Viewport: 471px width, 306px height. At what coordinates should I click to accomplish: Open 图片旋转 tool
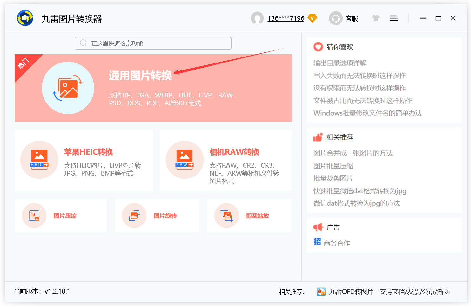(165, 216)
